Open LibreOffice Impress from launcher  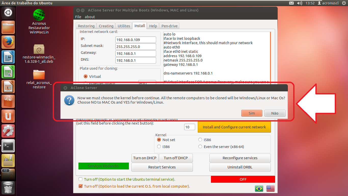point(8,87)
